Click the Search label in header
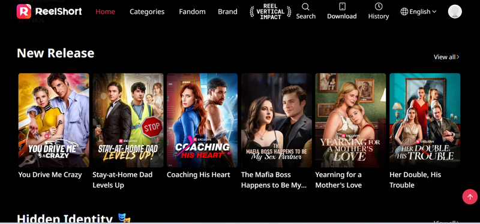 pos(305,16)
